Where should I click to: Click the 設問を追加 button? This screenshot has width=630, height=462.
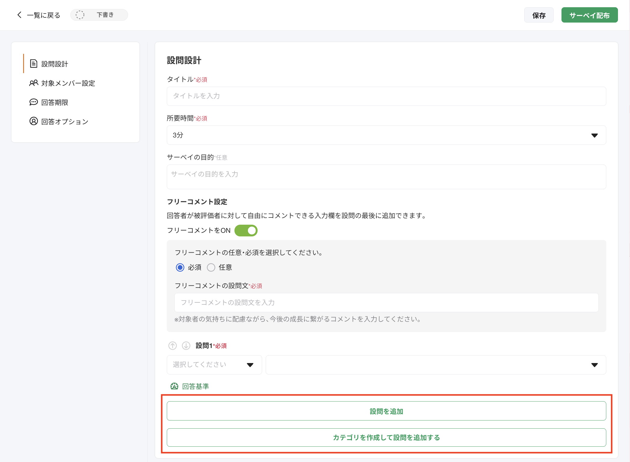coord(386,411)
